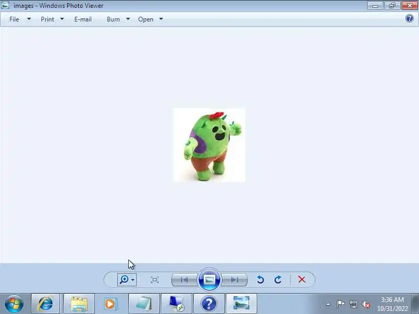419x314 pixels.
Task: Open Remote Desktop taskbar icon
Action: (177, 304)
